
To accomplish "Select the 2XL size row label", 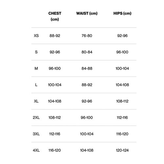I will pyautogui.click(x=36, y=117).
